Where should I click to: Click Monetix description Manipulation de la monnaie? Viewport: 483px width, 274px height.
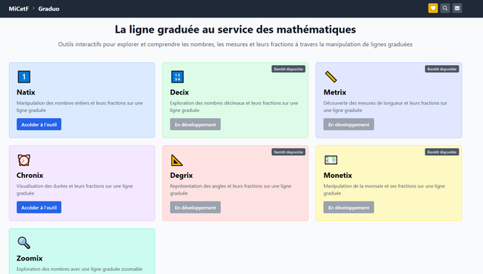click(384, 190)
